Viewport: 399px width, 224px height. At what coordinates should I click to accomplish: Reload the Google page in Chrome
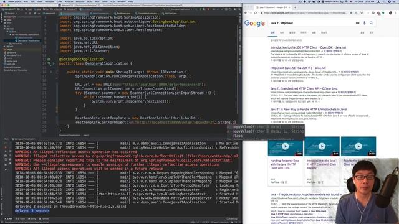(256, 13)
